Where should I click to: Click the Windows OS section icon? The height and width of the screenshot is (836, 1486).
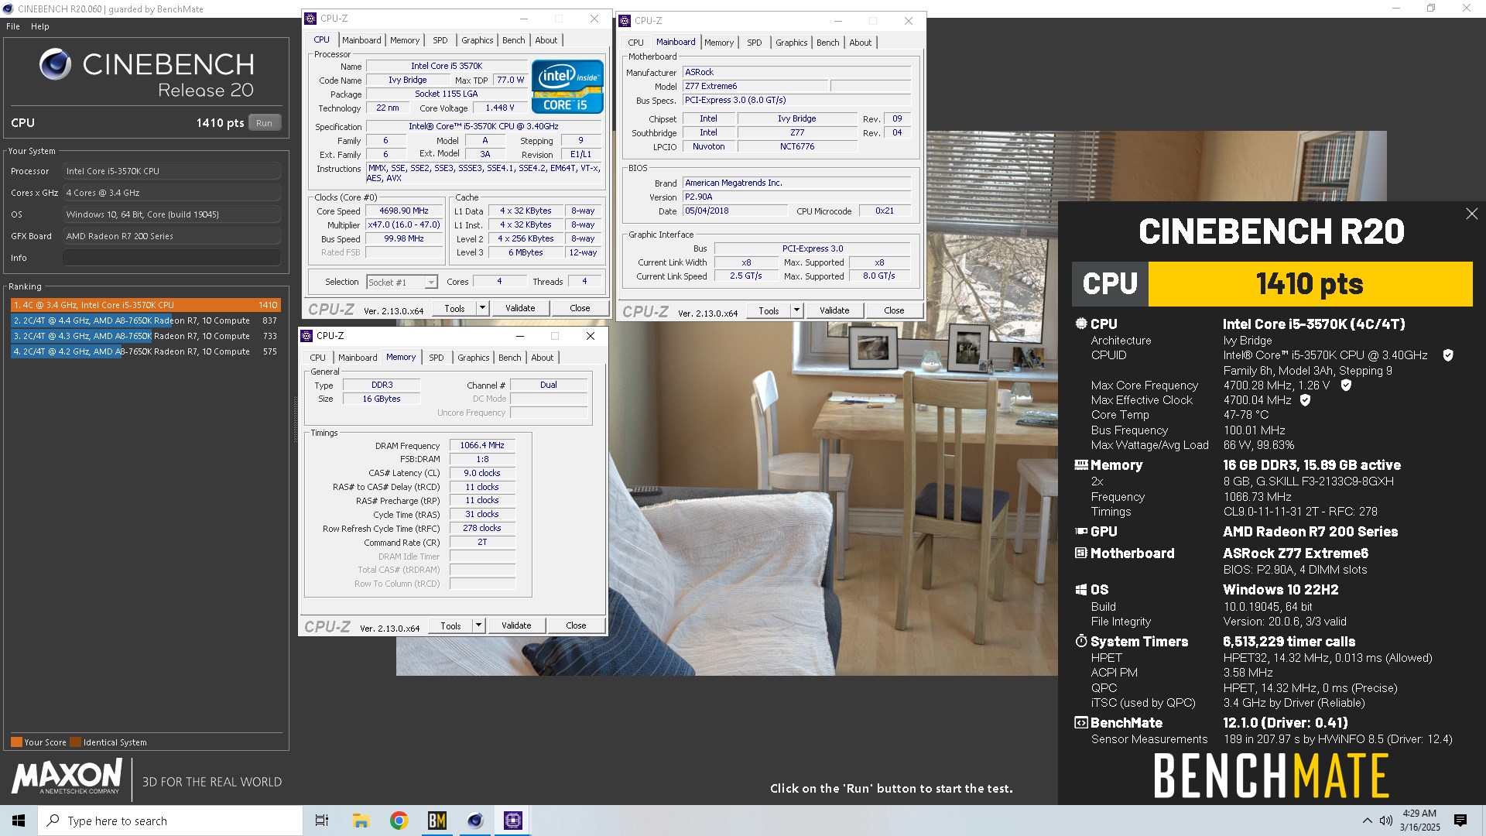coord(1081,590)
